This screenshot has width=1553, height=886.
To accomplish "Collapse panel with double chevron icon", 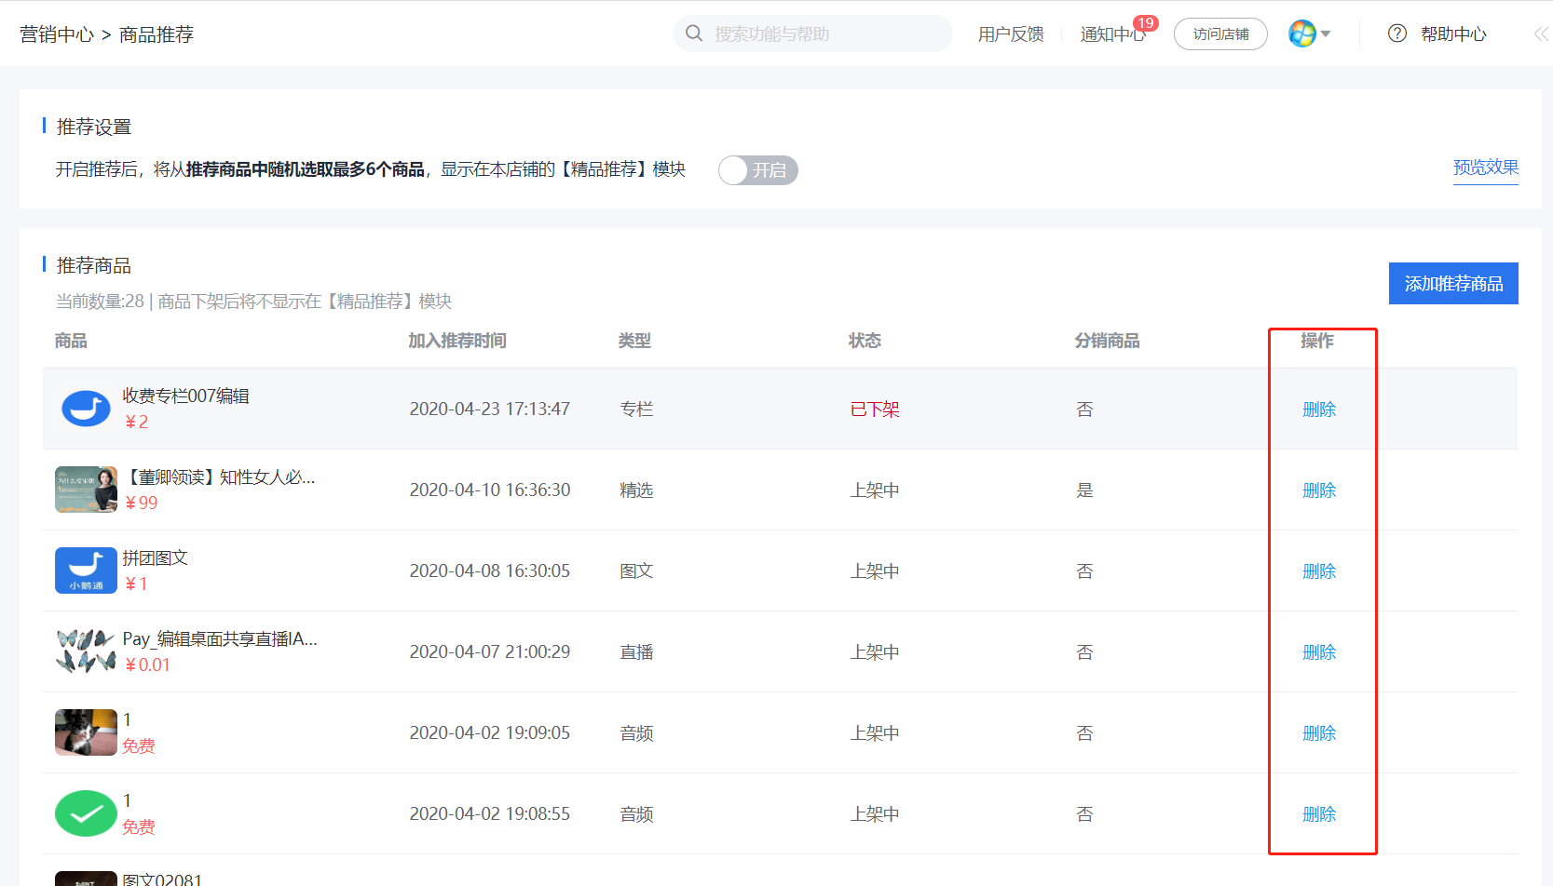I will pos(1541,34).
